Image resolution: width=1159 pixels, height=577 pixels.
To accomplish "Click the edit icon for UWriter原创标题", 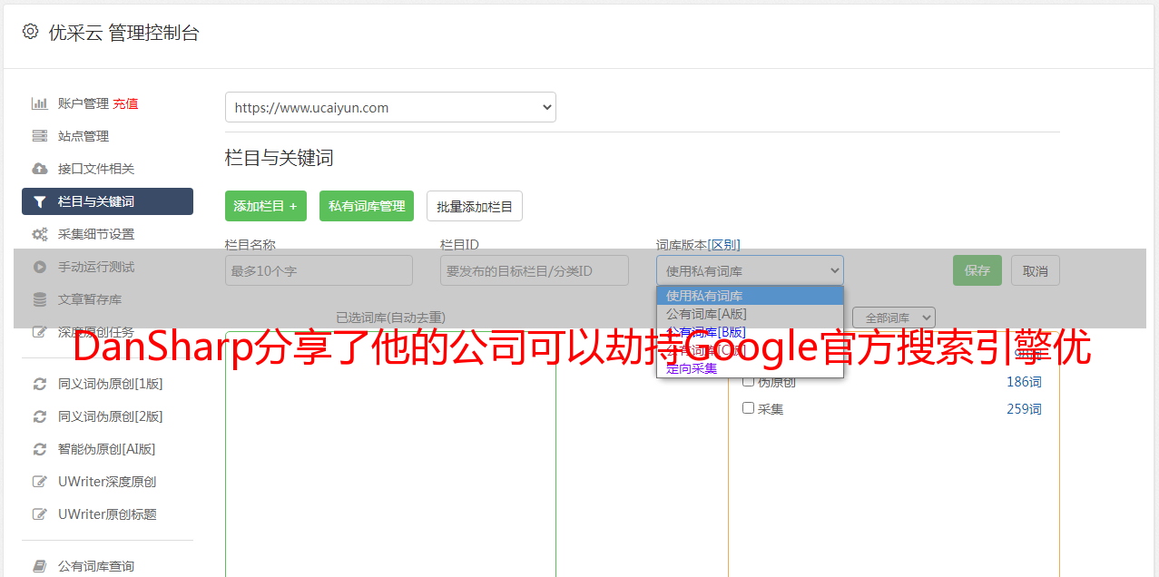I will (40, 514).
